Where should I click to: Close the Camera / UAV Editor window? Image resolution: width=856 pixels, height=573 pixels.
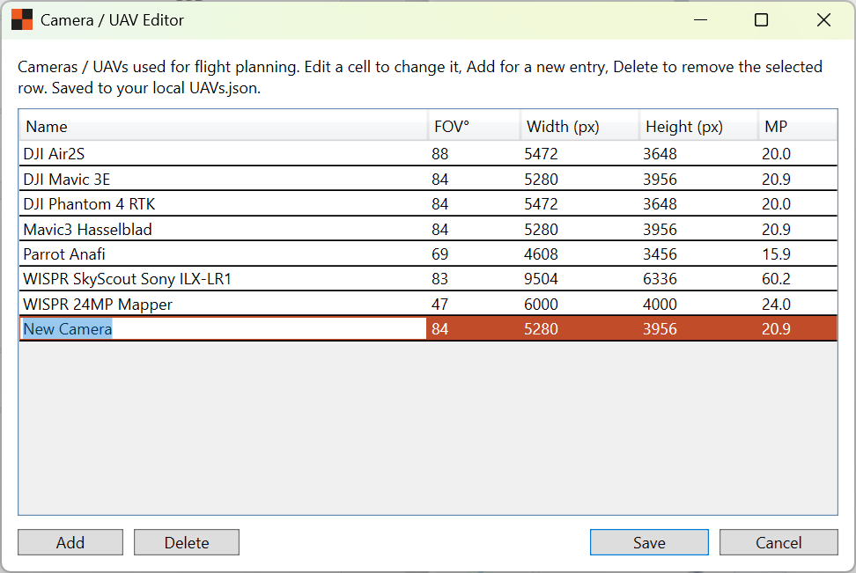tap(823, 20)
